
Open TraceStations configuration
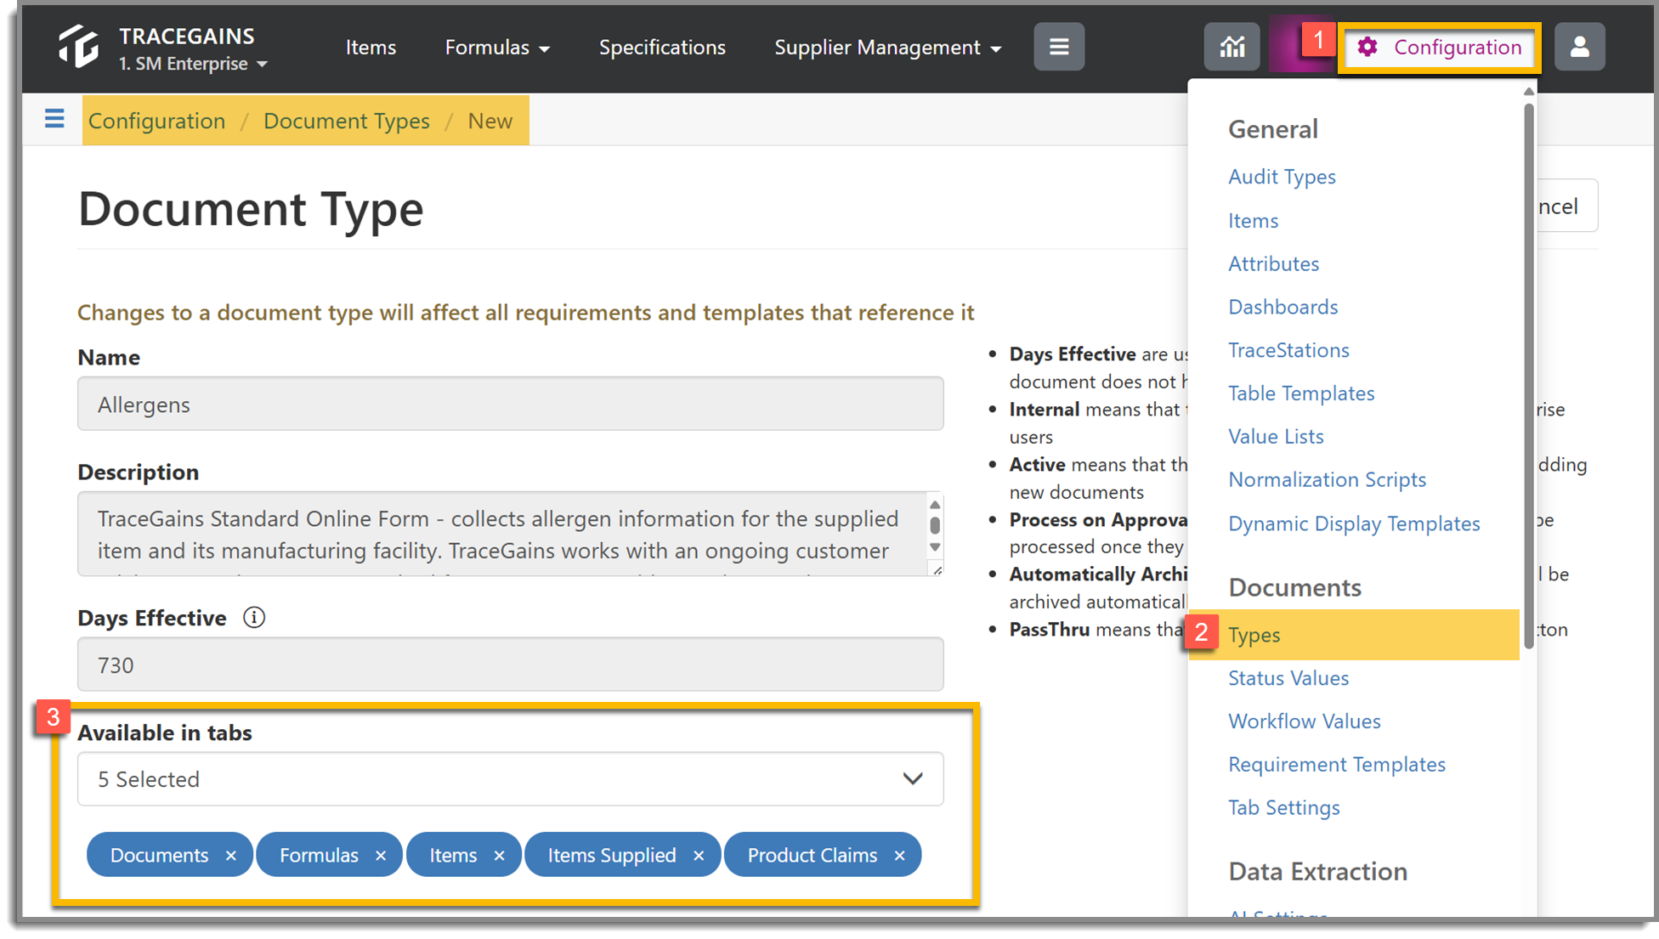click(x=1288, y=351)
